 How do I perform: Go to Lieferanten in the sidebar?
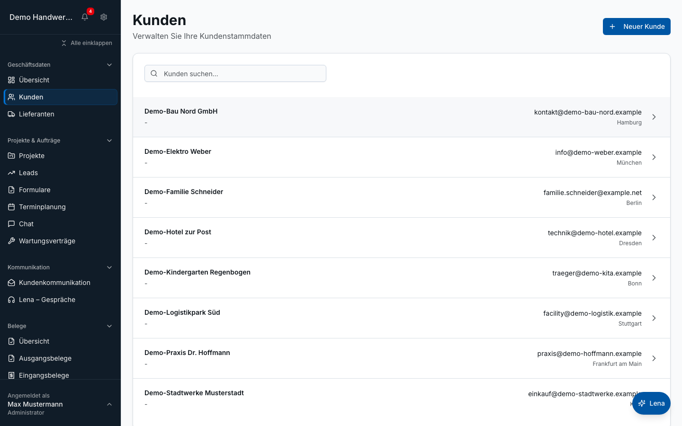click(x=60, y=114)
